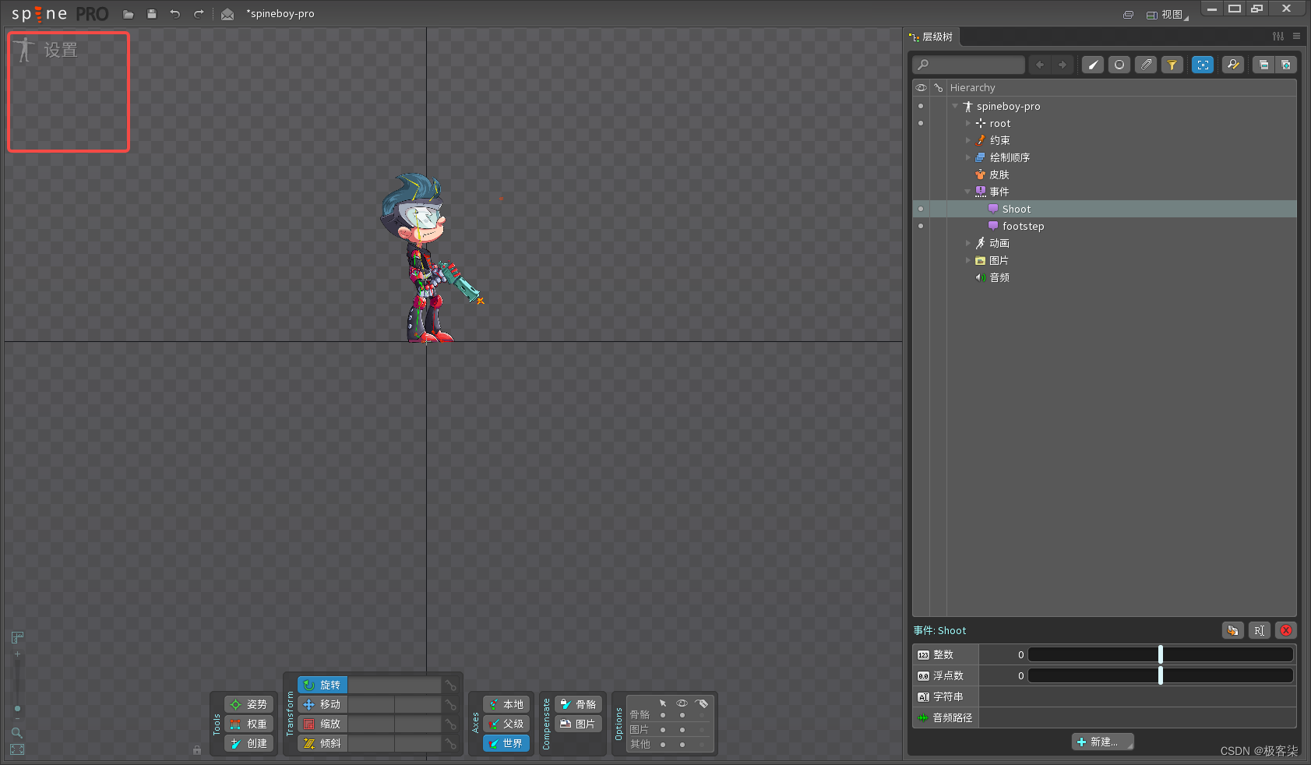Toggle visibility dot for footstep event
Screen dimensions: 1311x765
pyautogui.click(x=921, y=226)
